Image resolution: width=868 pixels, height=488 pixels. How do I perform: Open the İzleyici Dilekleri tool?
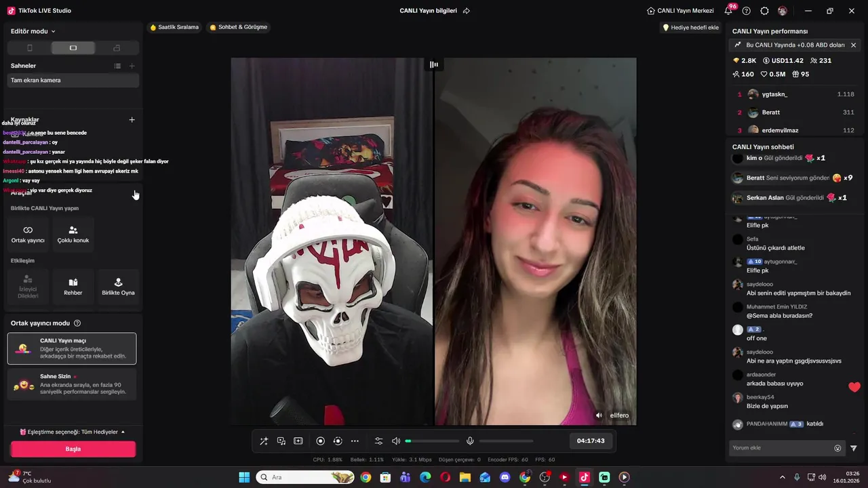pyautogui.click(x=28, y=287)
